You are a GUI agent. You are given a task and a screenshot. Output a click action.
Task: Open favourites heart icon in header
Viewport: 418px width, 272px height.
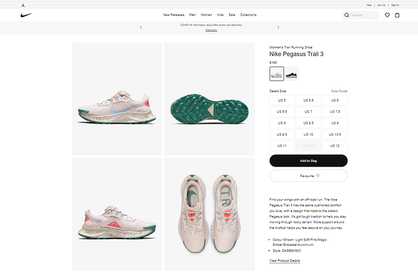coord(387,15)
